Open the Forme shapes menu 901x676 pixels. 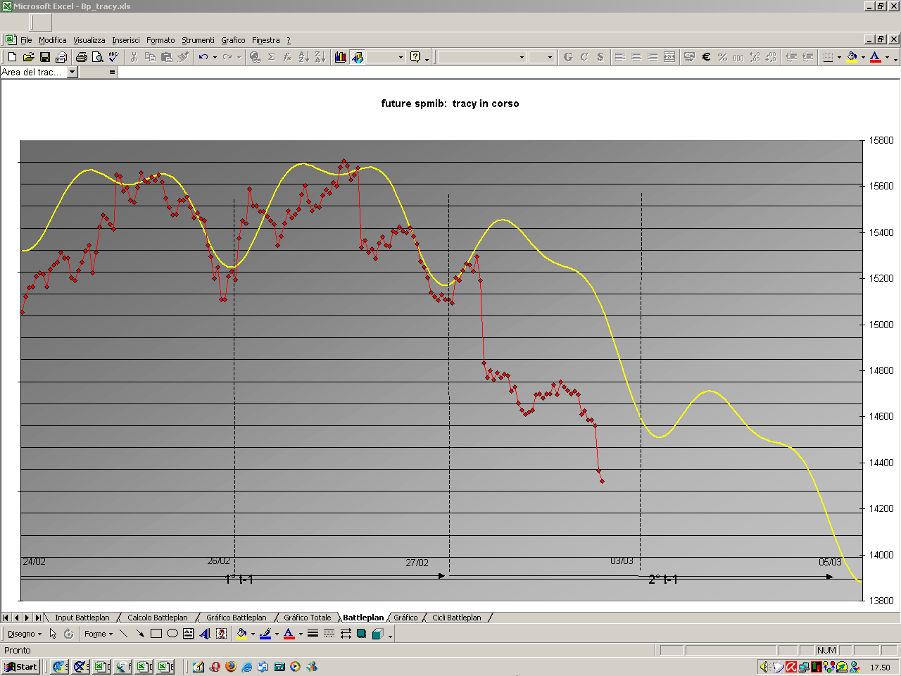point(99,634)
